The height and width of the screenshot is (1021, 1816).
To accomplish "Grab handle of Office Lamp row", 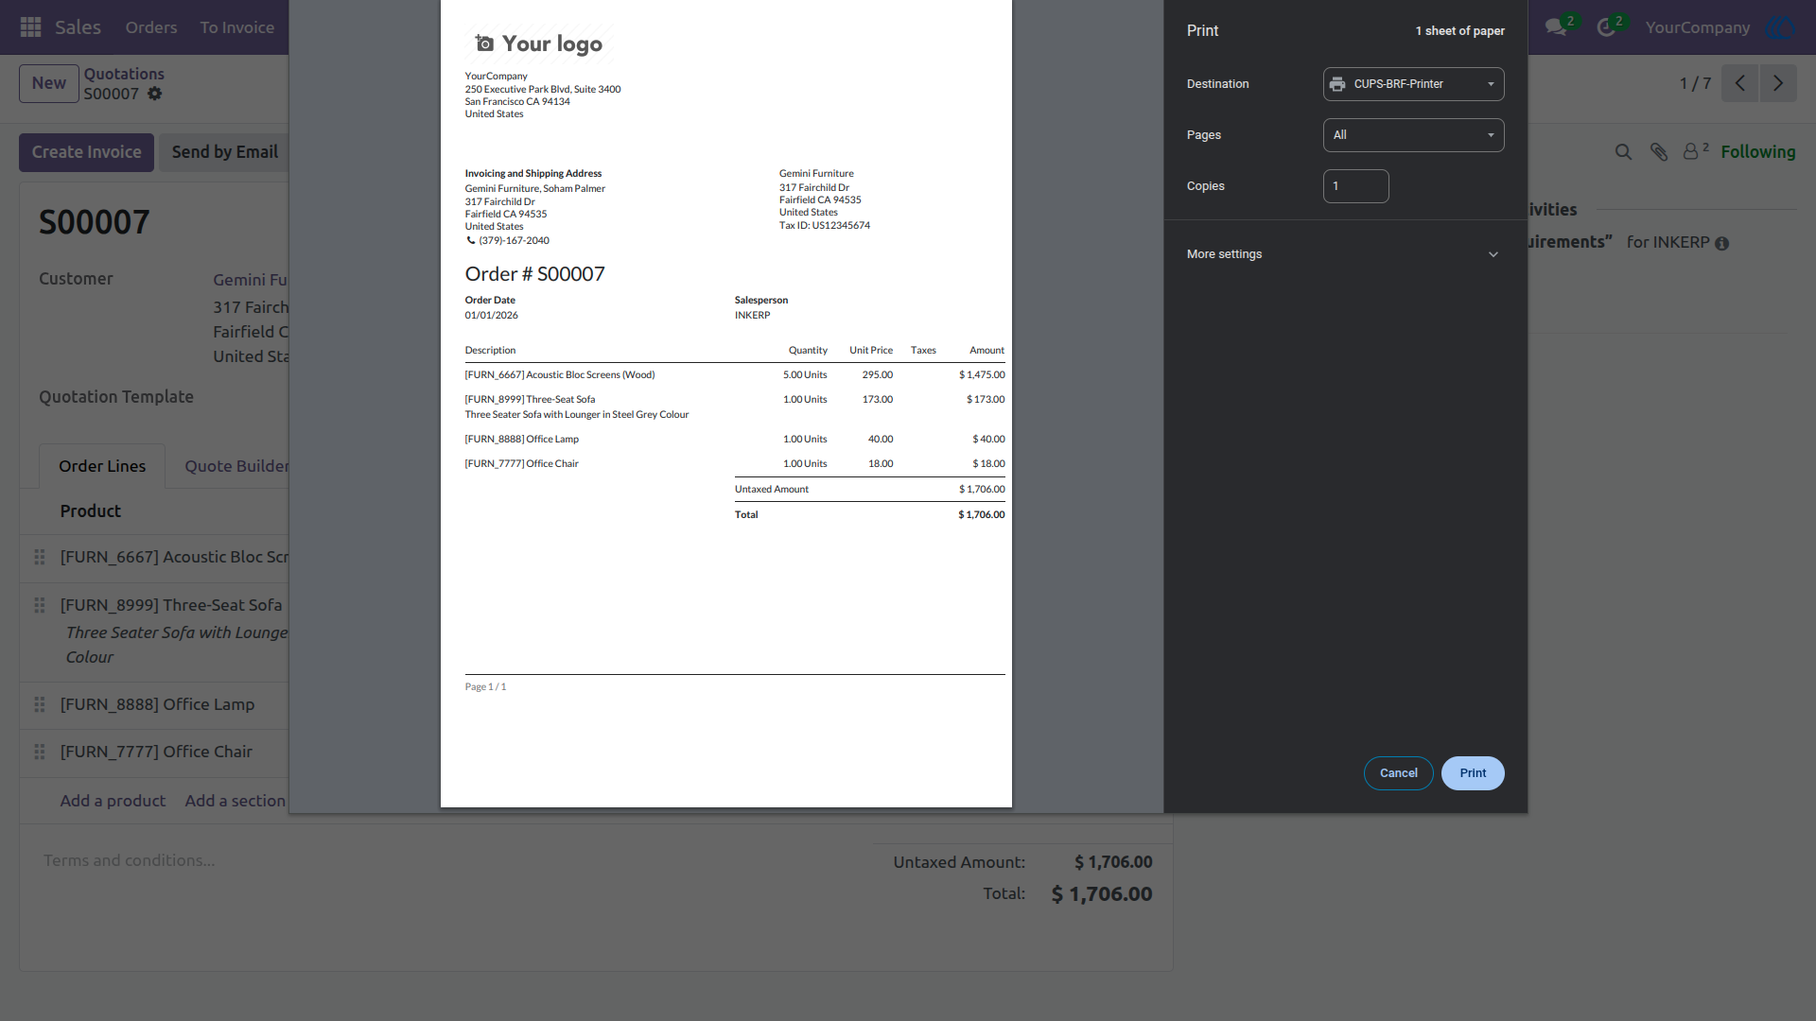I will pos(40,704).
